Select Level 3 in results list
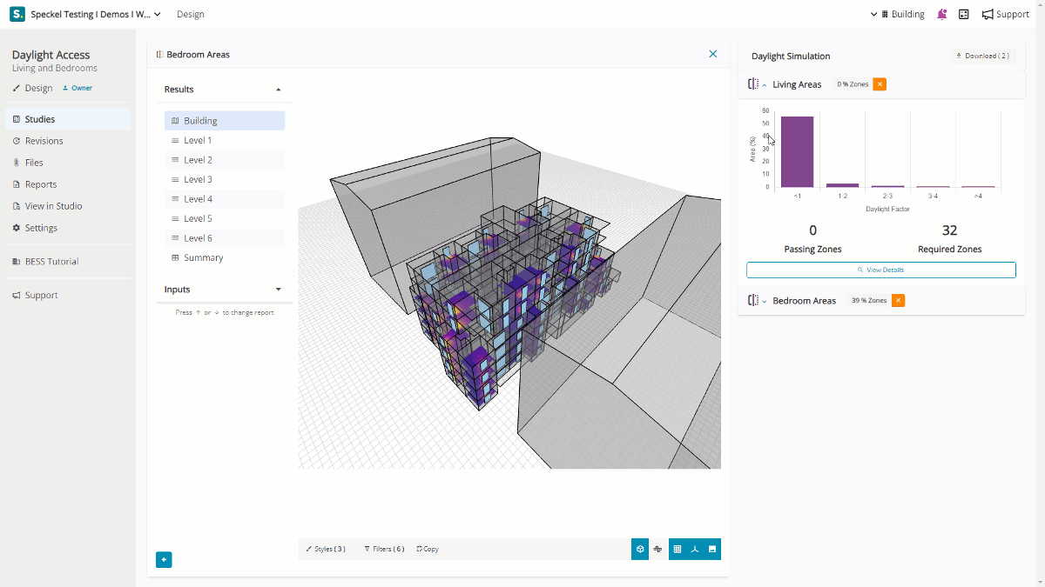The image size is (1045, 587). (198, 179)
